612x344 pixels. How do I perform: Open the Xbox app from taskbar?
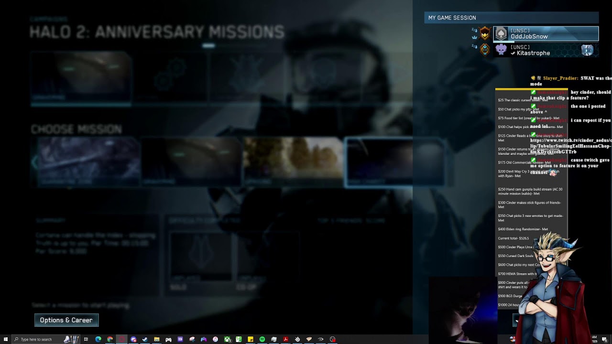(x=228, y=339)
